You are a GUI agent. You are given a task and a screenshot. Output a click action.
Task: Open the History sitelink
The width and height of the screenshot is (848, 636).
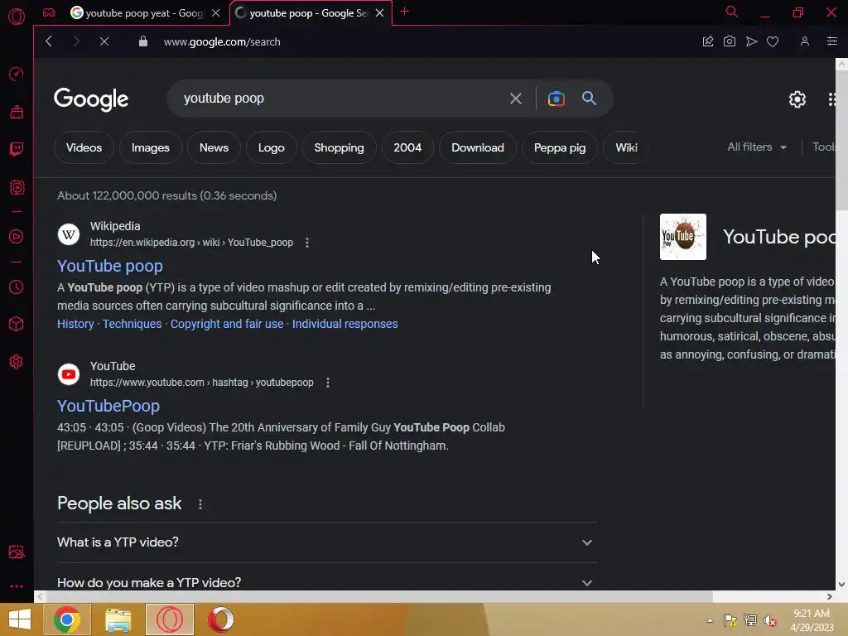pos(75,324)
